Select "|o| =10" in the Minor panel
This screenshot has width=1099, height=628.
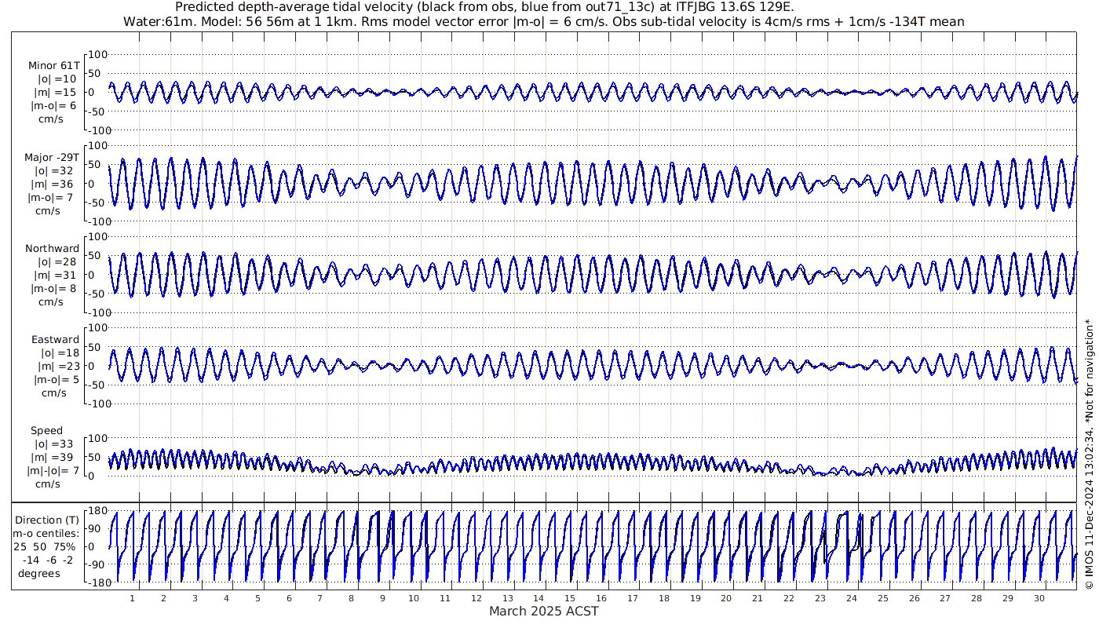tap(57, 79)
